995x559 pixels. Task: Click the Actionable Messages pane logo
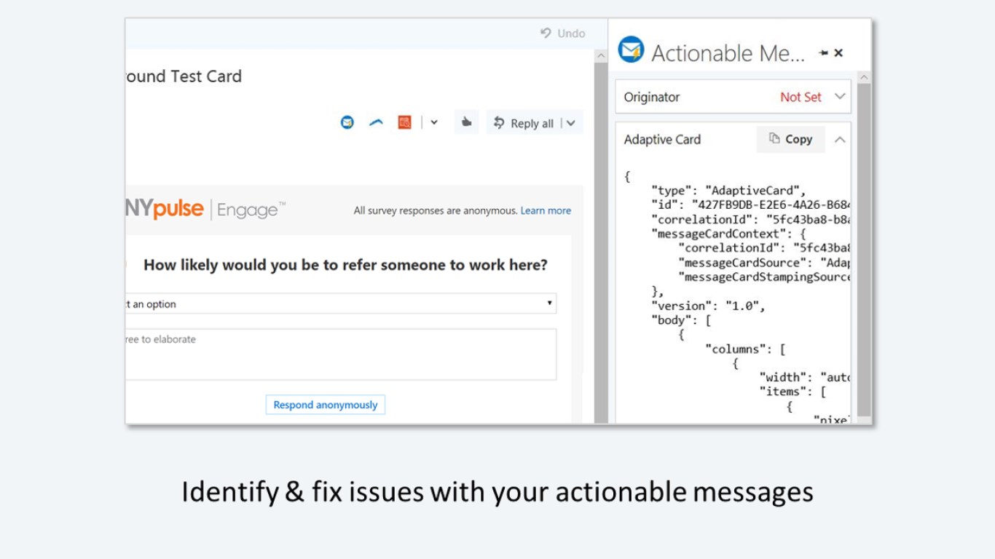(631, 50)
